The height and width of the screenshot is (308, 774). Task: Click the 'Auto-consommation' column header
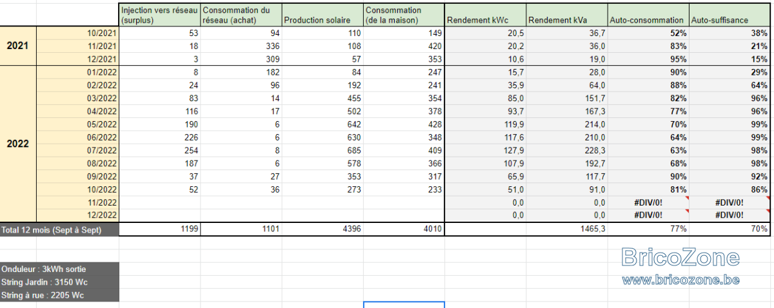point(648,15)
